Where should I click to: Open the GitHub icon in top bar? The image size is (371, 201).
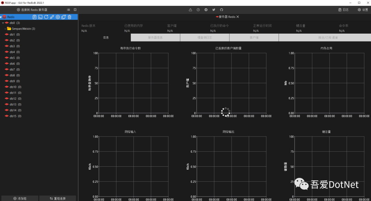[222, 10]
